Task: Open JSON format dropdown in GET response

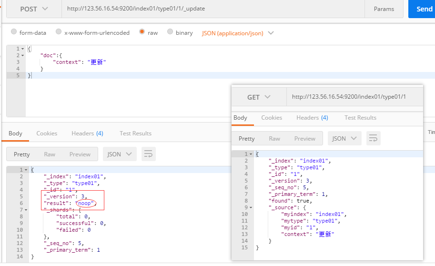Action: (344, 138)
